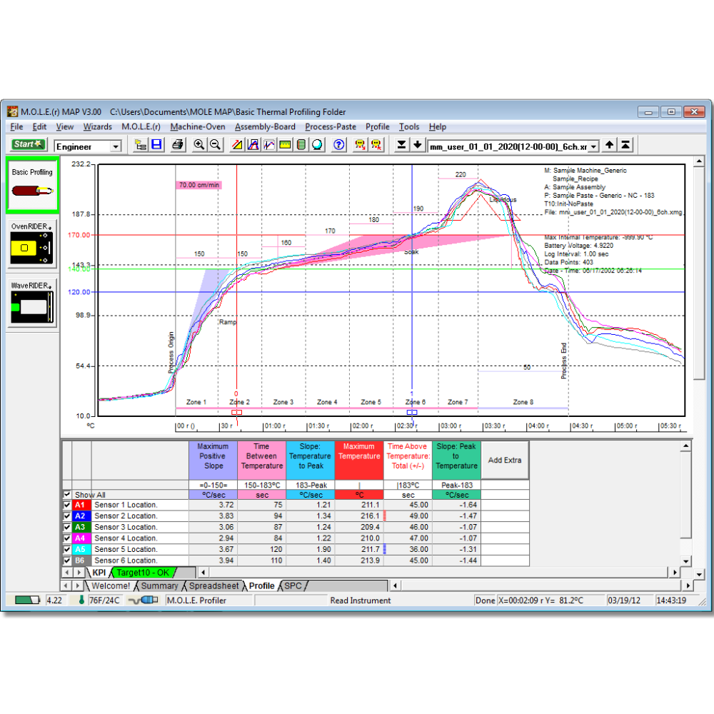
Task: Click the first yellow M.O.L.E. character icon
Action: point(360,145)
